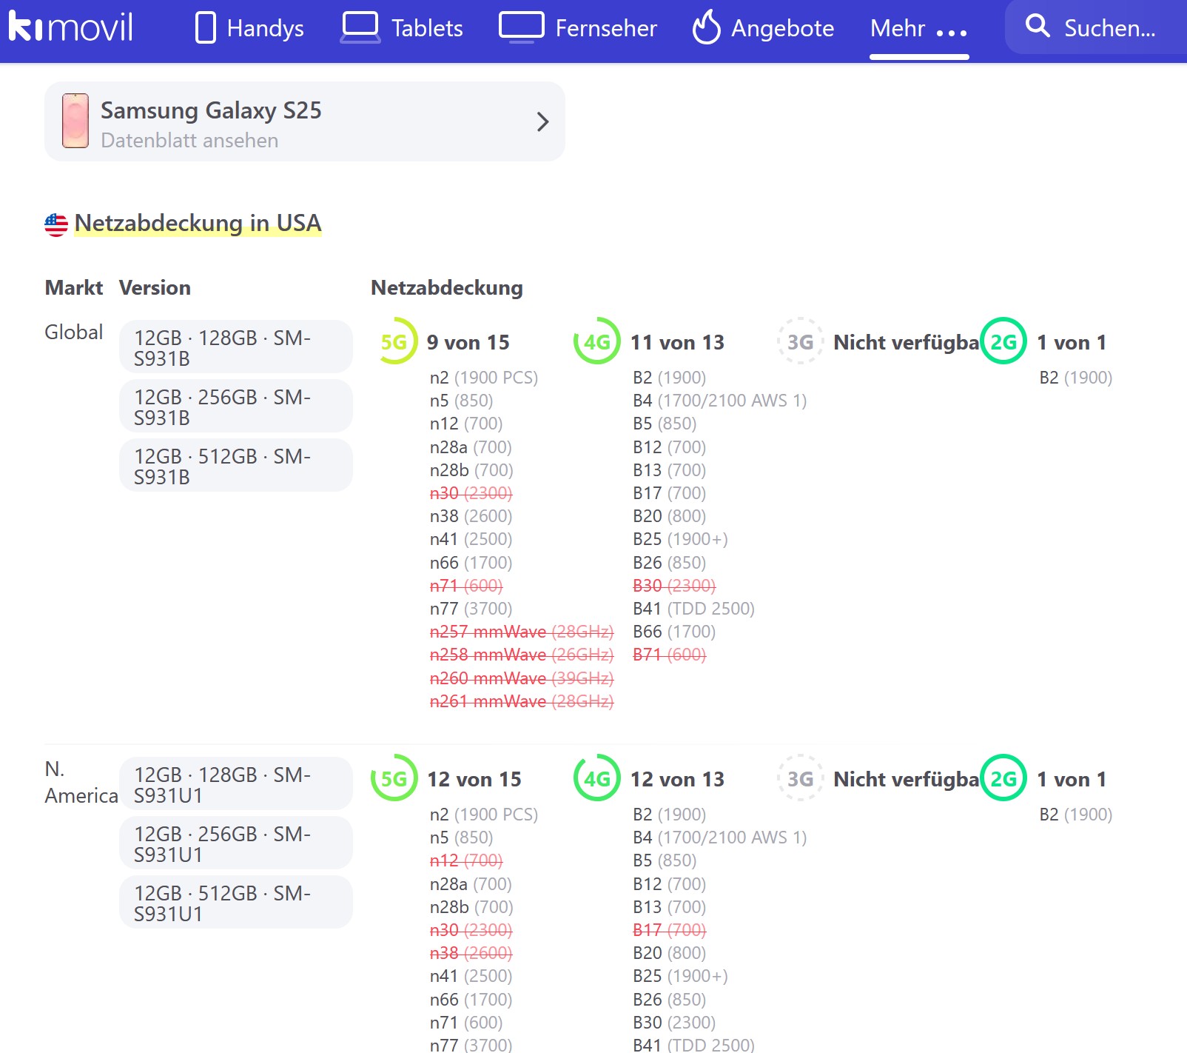Click N. America struck 'B17 (700)' band
This screenshot has height=1053, width=1187.
click(670, 930)
